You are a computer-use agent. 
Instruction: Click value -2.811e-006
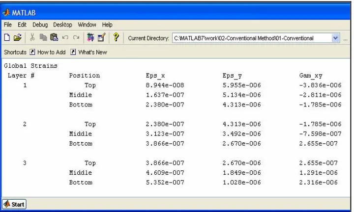pyautogui.click(x=321, y=95)
